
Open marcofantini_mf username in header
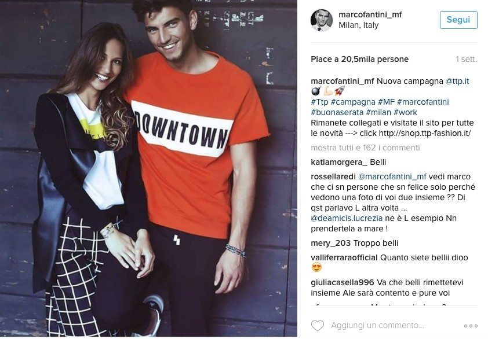point(370,14)
